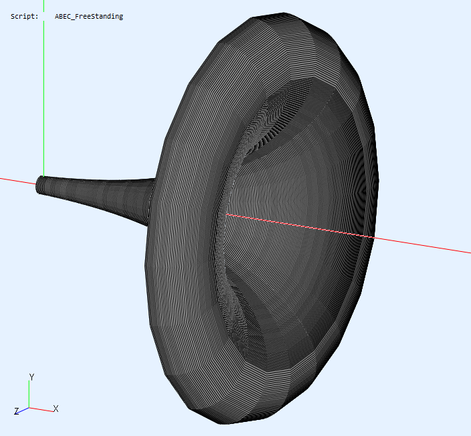This screenshot has width=471, height=436.
Task: Click the narrow horn throat end
Action: coord(39,185)
